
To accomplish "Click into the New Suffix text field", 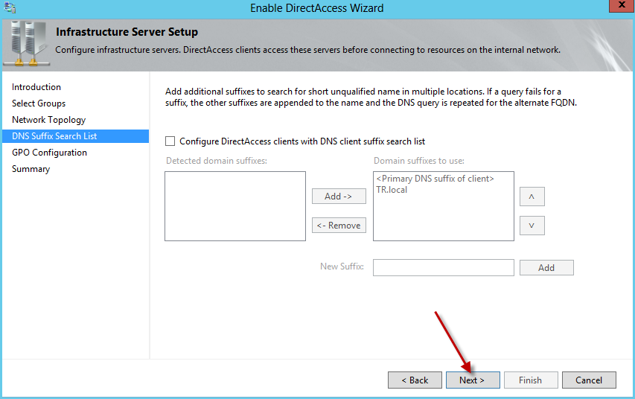I will tap(443, 267).
